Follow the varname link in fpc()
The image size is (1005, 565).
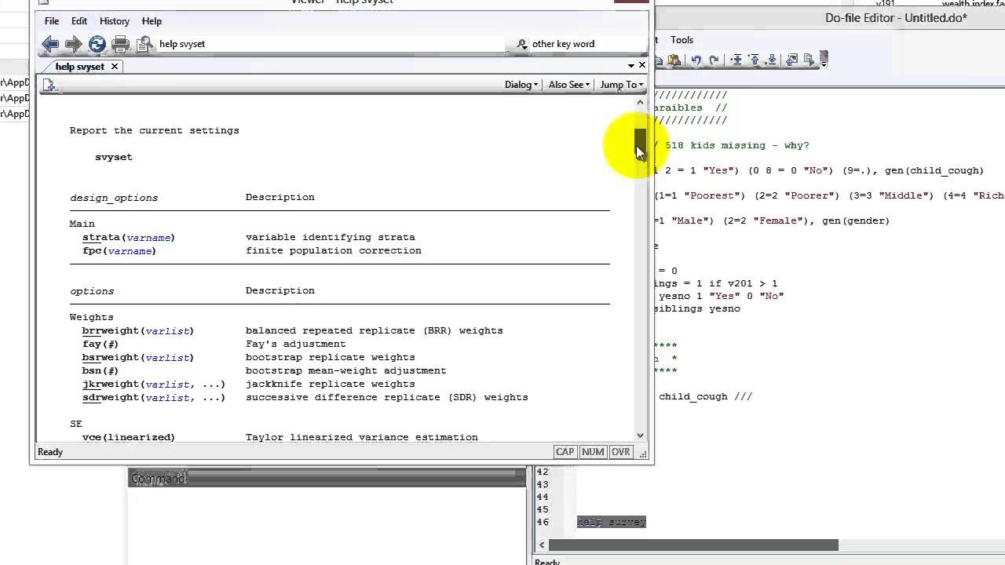coord(130,250)
